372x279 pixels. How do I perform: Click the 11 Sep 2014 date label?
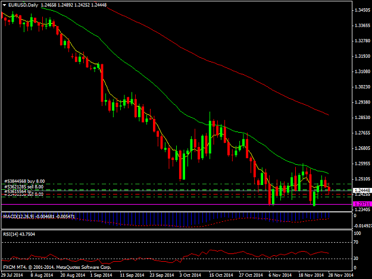[132, 275]
